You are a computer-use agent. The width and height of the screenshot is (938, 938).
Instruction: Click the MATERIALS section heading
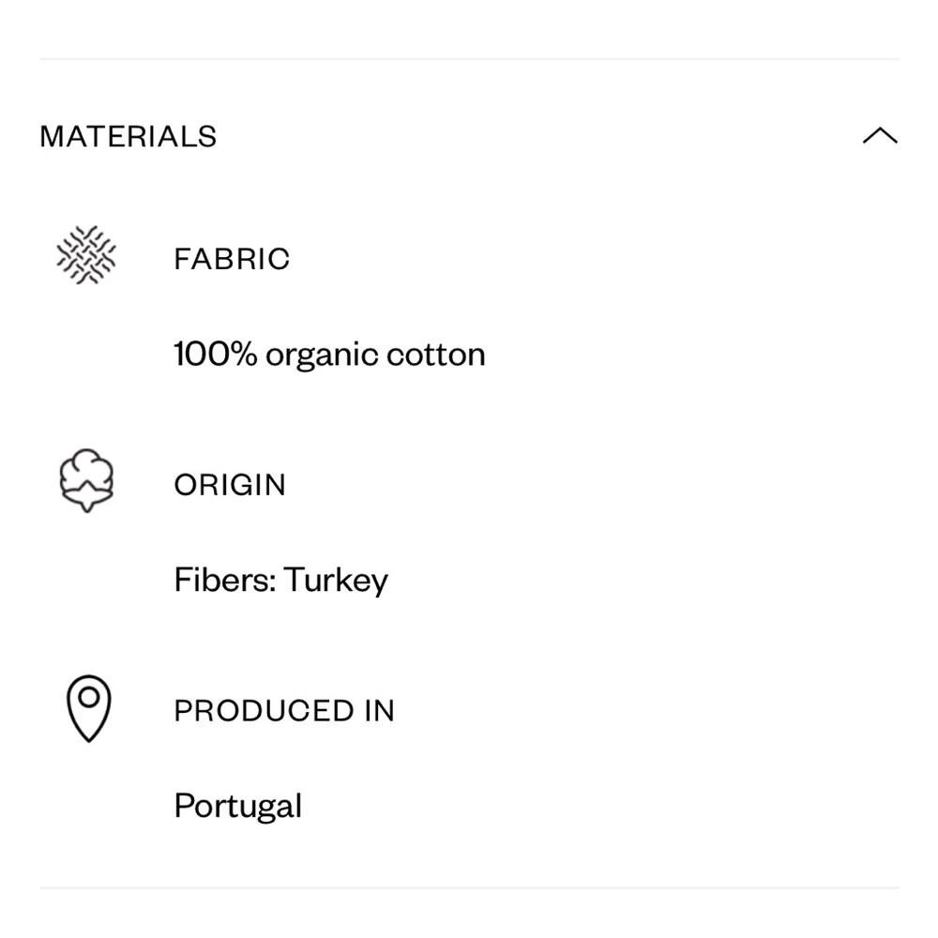pyautogui.click(x=129, y=137)
